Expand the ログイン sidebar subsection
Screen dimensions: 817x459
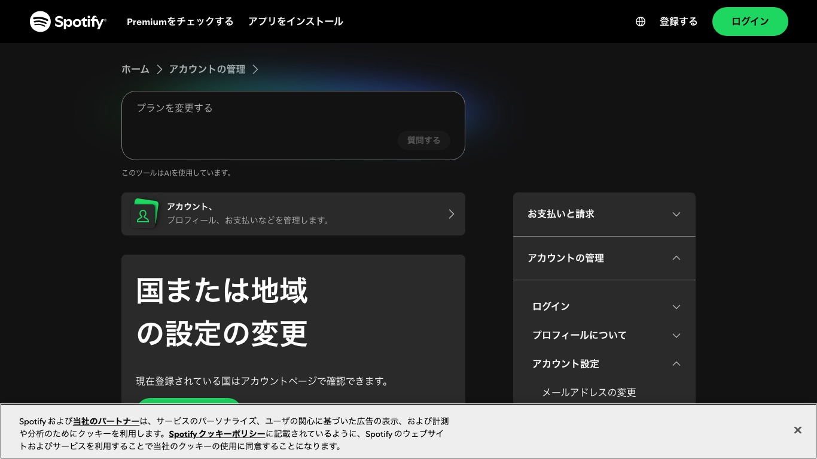click(606, 307)
